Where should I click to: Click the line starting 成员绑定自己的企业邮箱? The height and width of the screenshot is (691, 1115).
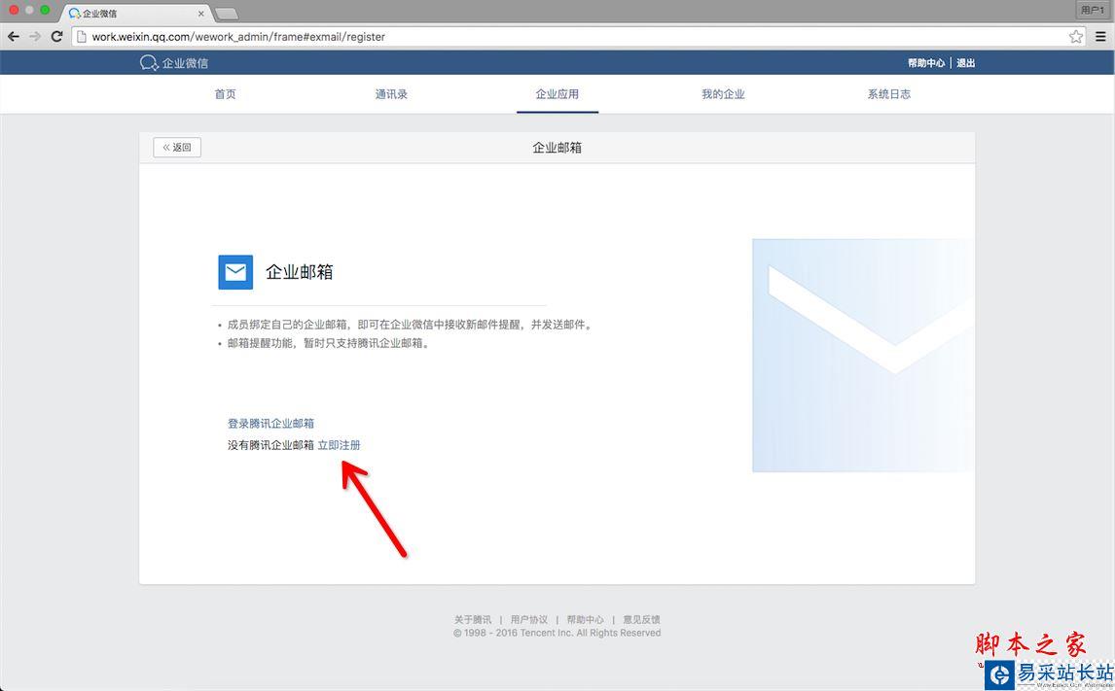pyautogui.click(x=410, y=325)
